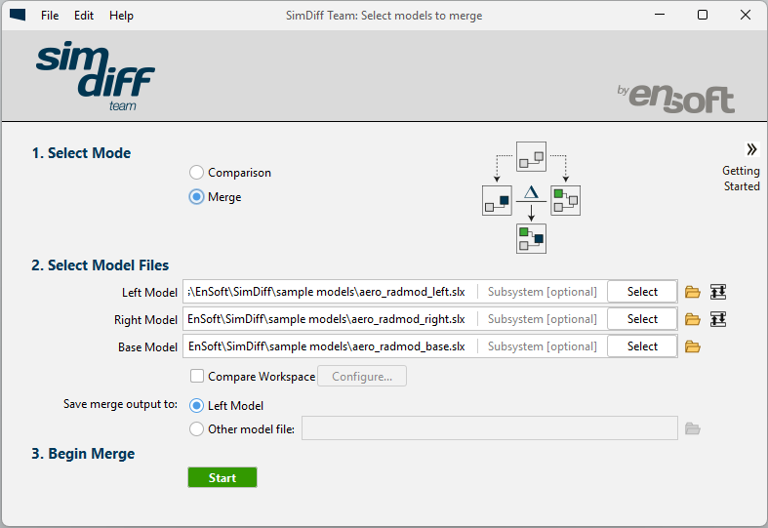Click the delta symbol in merge diagram
Image resolution: width=768 pixels, height=528 pixels.
click(531, 192)
